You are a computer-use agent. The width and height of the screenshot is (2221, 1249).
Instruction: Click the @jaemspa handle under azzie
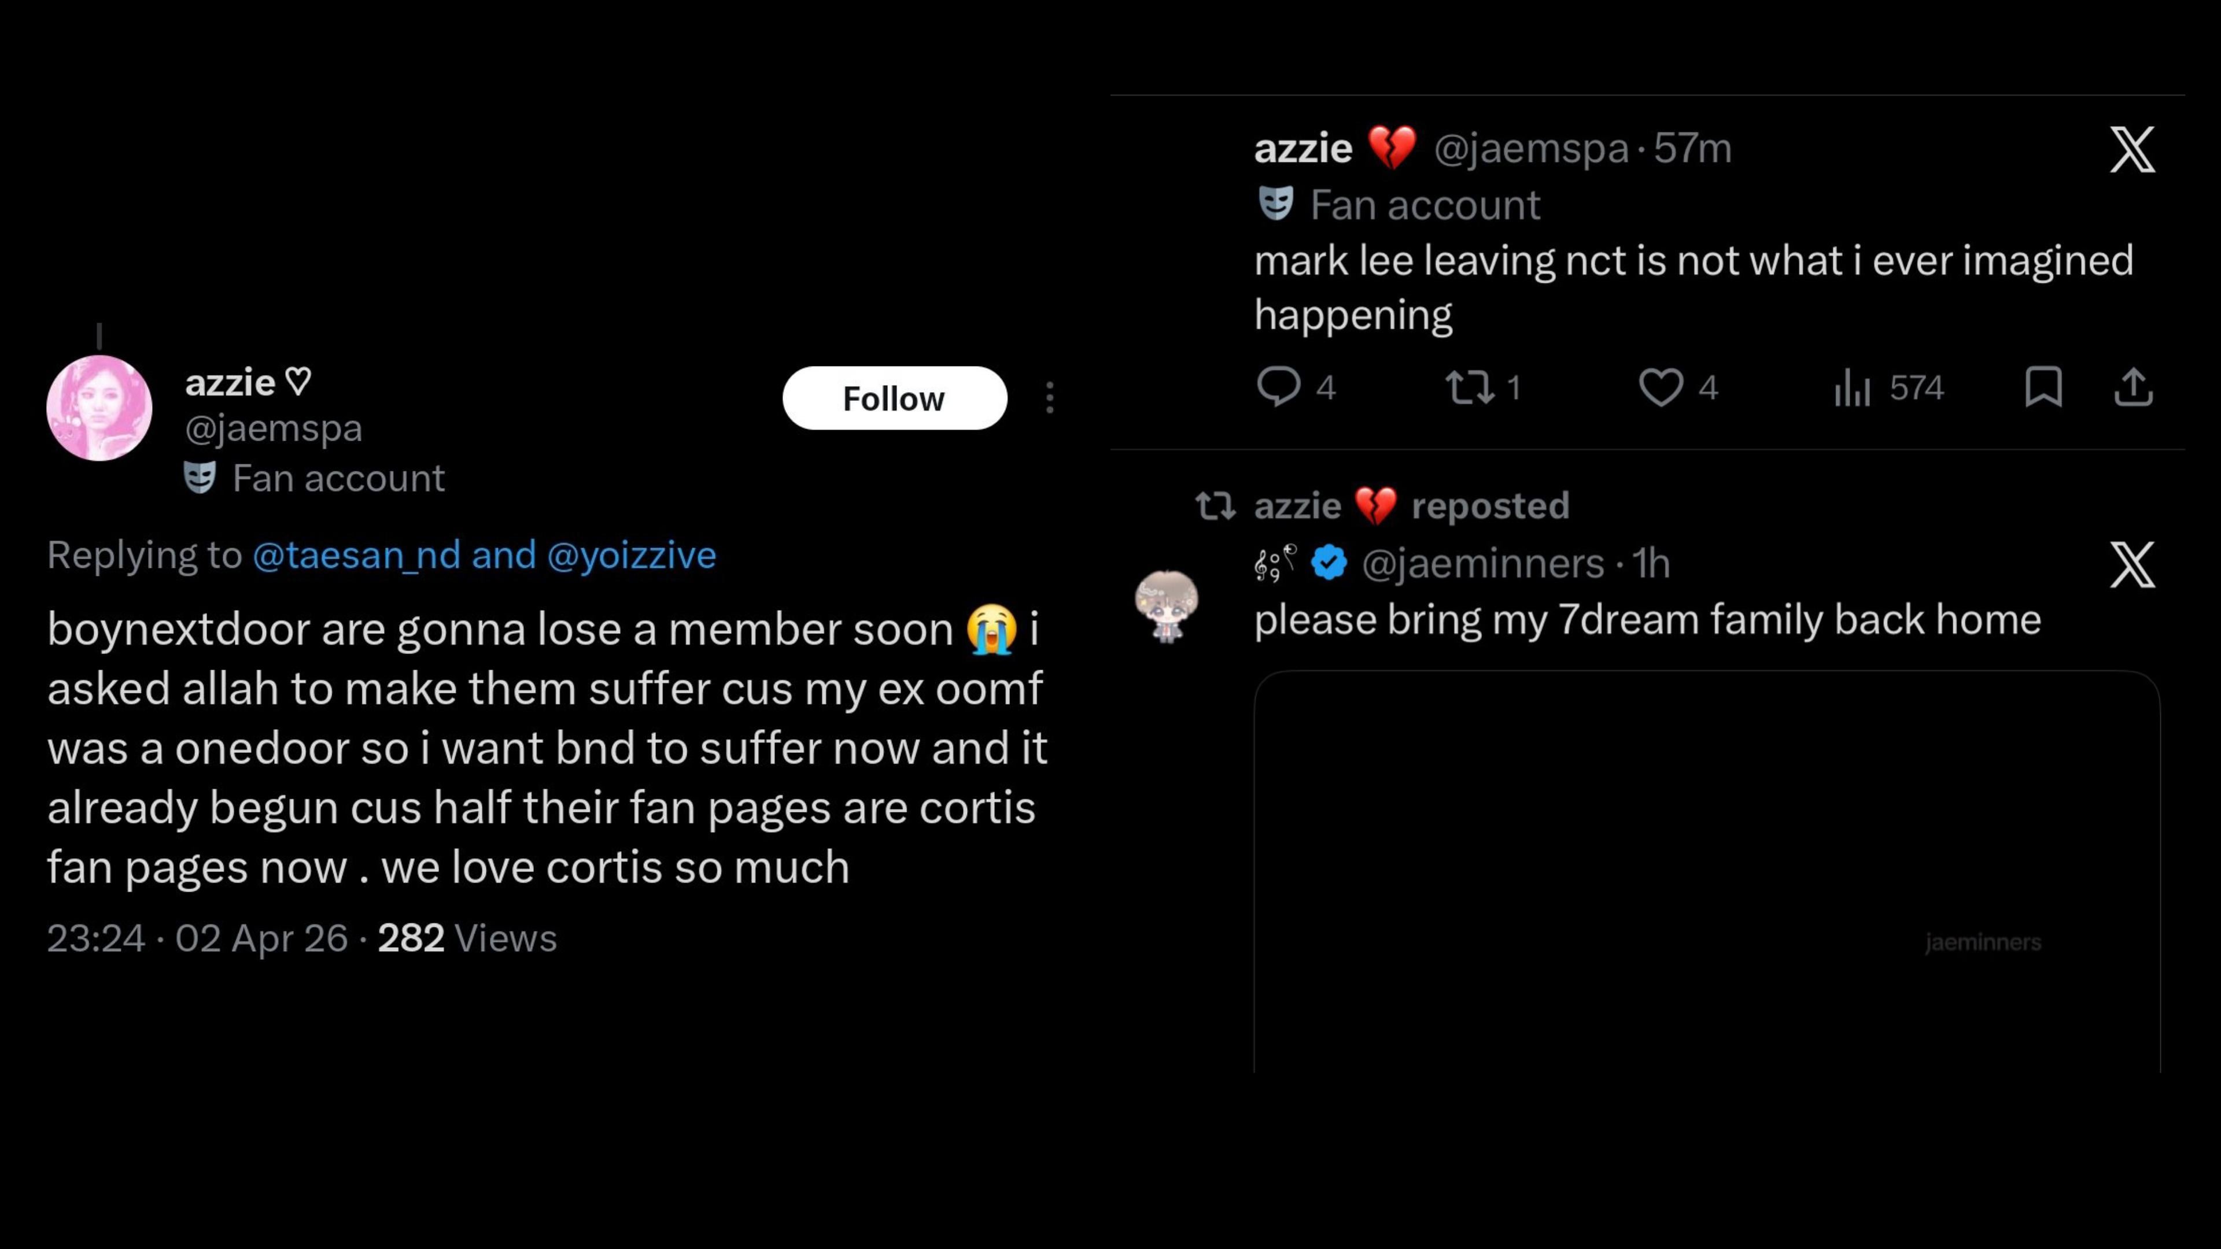(x=274, y=428)
